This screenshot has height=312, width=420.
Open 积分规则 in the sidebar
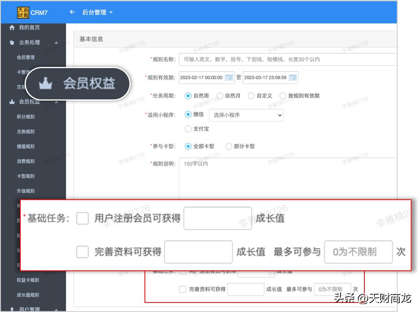tap(26, 117)
